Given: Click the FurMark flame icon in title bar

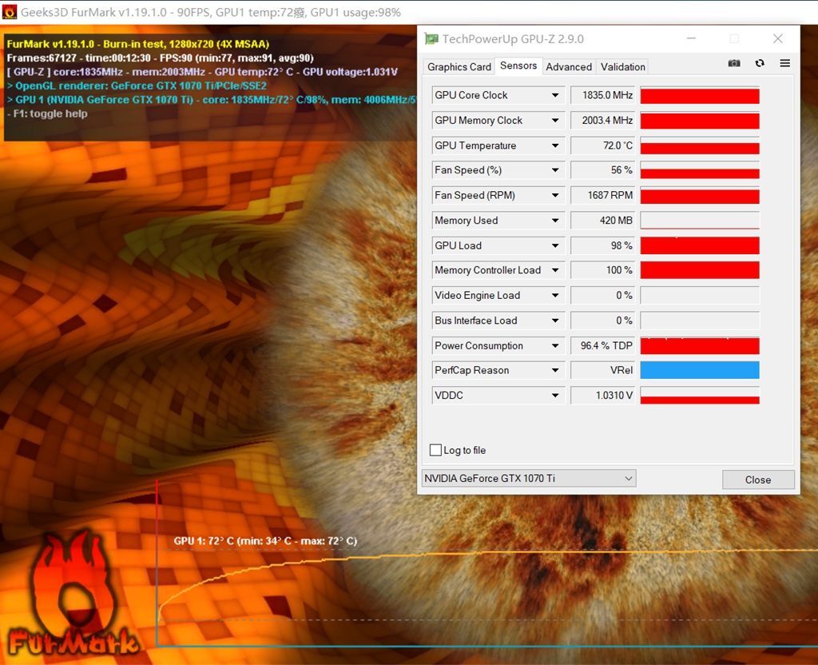Looking at the screenshot, I should (x=10, y=11).
